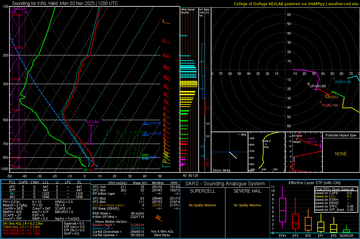This screenshot has height=239, width=360.
Task: Click the "Supercell = 0.0" composite value
Action: (x=74, y=223)
